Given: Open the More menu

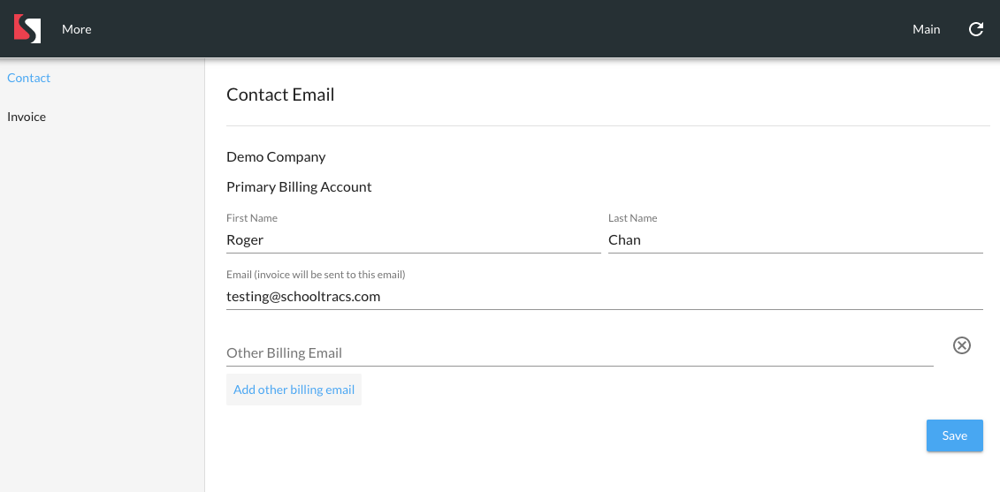Looking at the screenshot, I should [x=77, y=29].
